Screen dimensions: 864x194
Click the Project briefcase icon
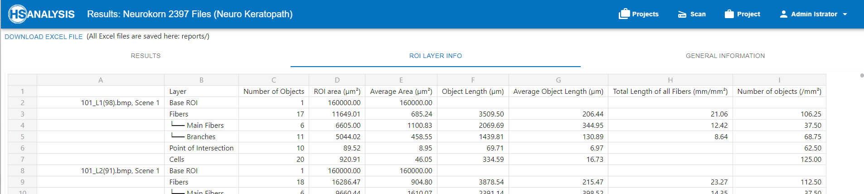[x=729, y=14]
